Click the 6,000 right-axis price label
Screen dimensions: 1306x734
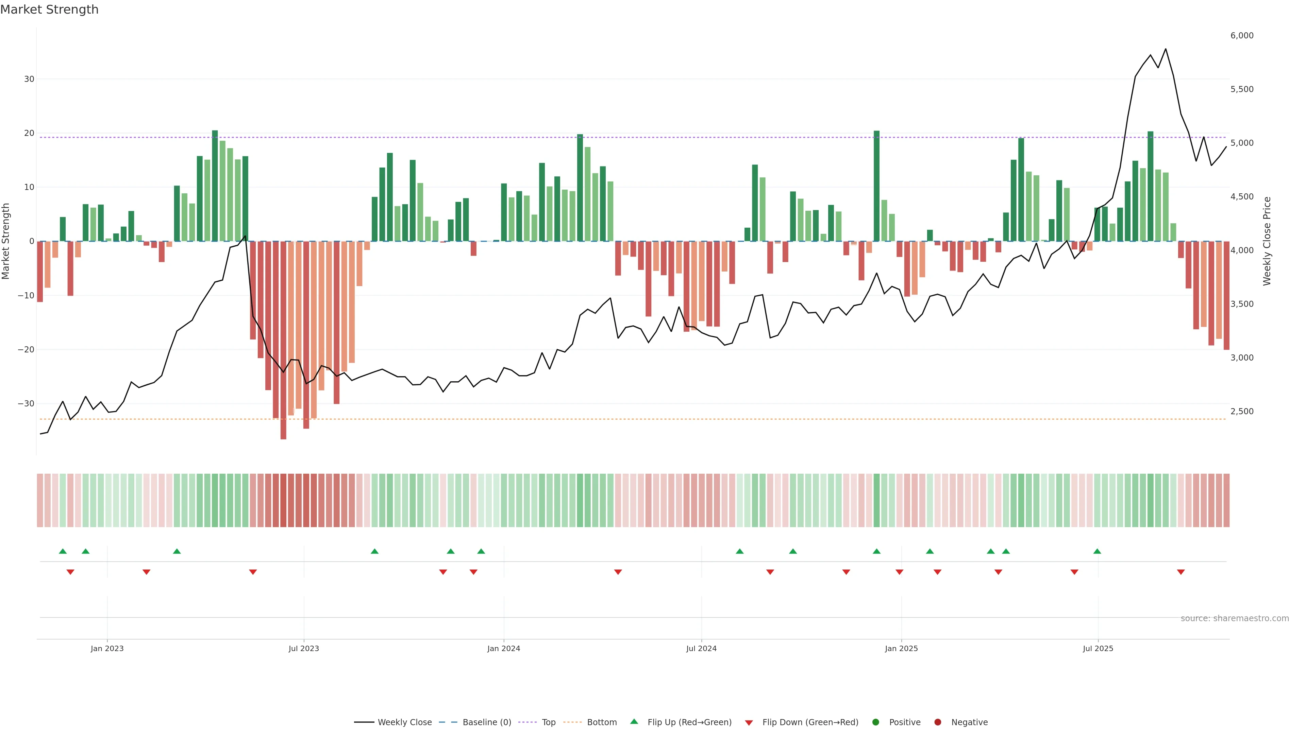[x=1242, y=35]
